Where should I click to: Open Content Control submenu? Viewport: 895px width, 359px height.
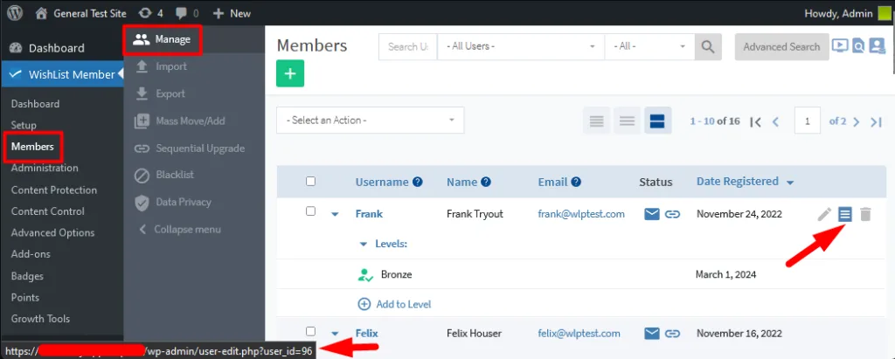click(x=48, y=211)
